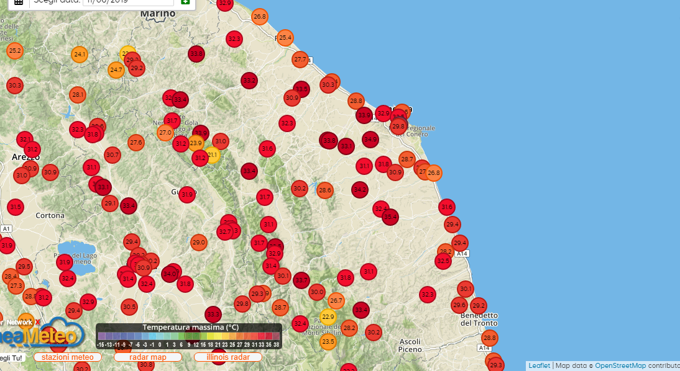Click inside the date input field
This screenshot has height=371, width=680.
(127, 2)
